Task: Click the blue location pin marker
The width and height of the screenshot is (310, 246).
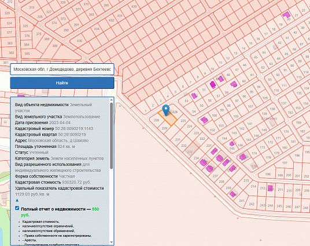Action: coord(165,110)
